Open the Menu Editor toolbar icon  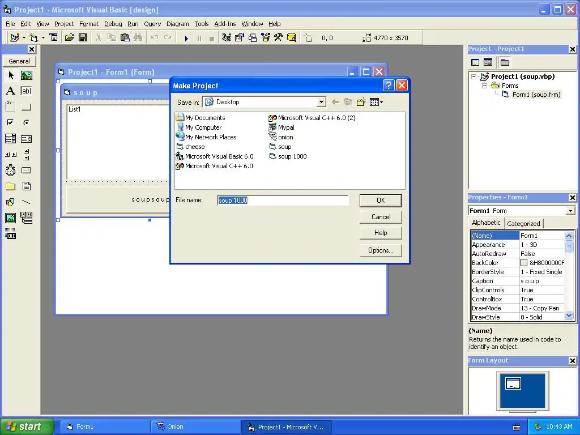point(54,38)
